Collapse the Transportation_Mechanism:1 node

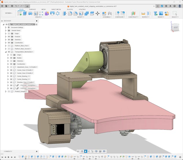pyautogui.click(x=5, y=52)
